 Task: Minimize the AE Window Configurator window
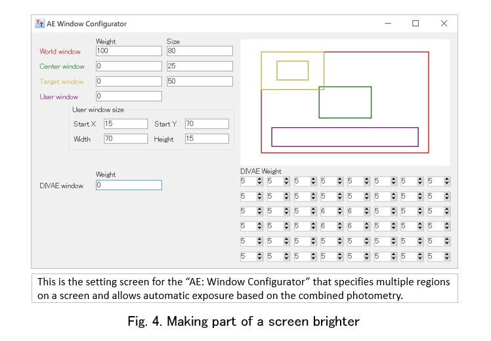(387, 24)
